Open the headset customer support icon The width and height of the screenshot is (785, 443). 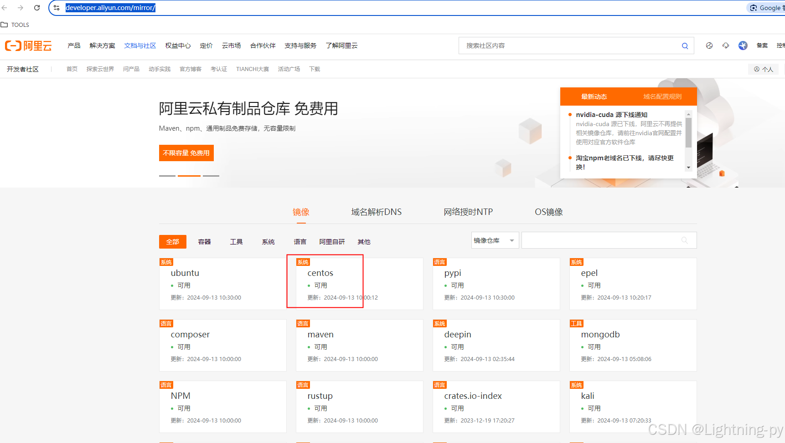click(x=726, y=46)
